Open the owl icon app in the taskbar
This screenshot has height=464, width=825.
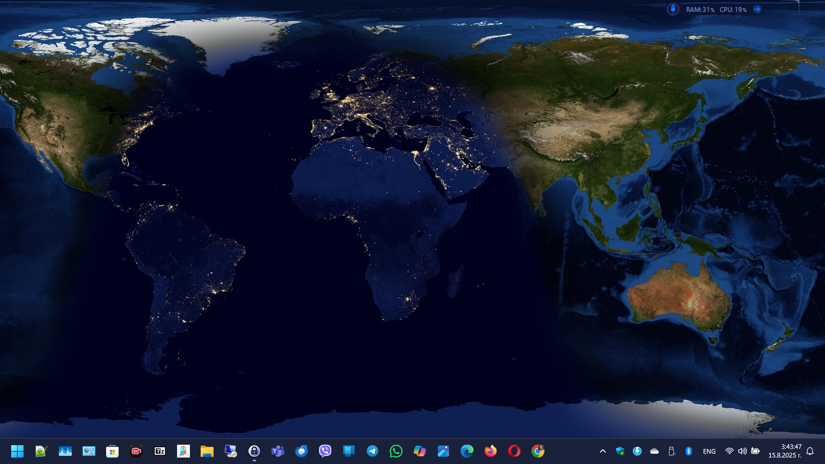click(x=183, y=451)
